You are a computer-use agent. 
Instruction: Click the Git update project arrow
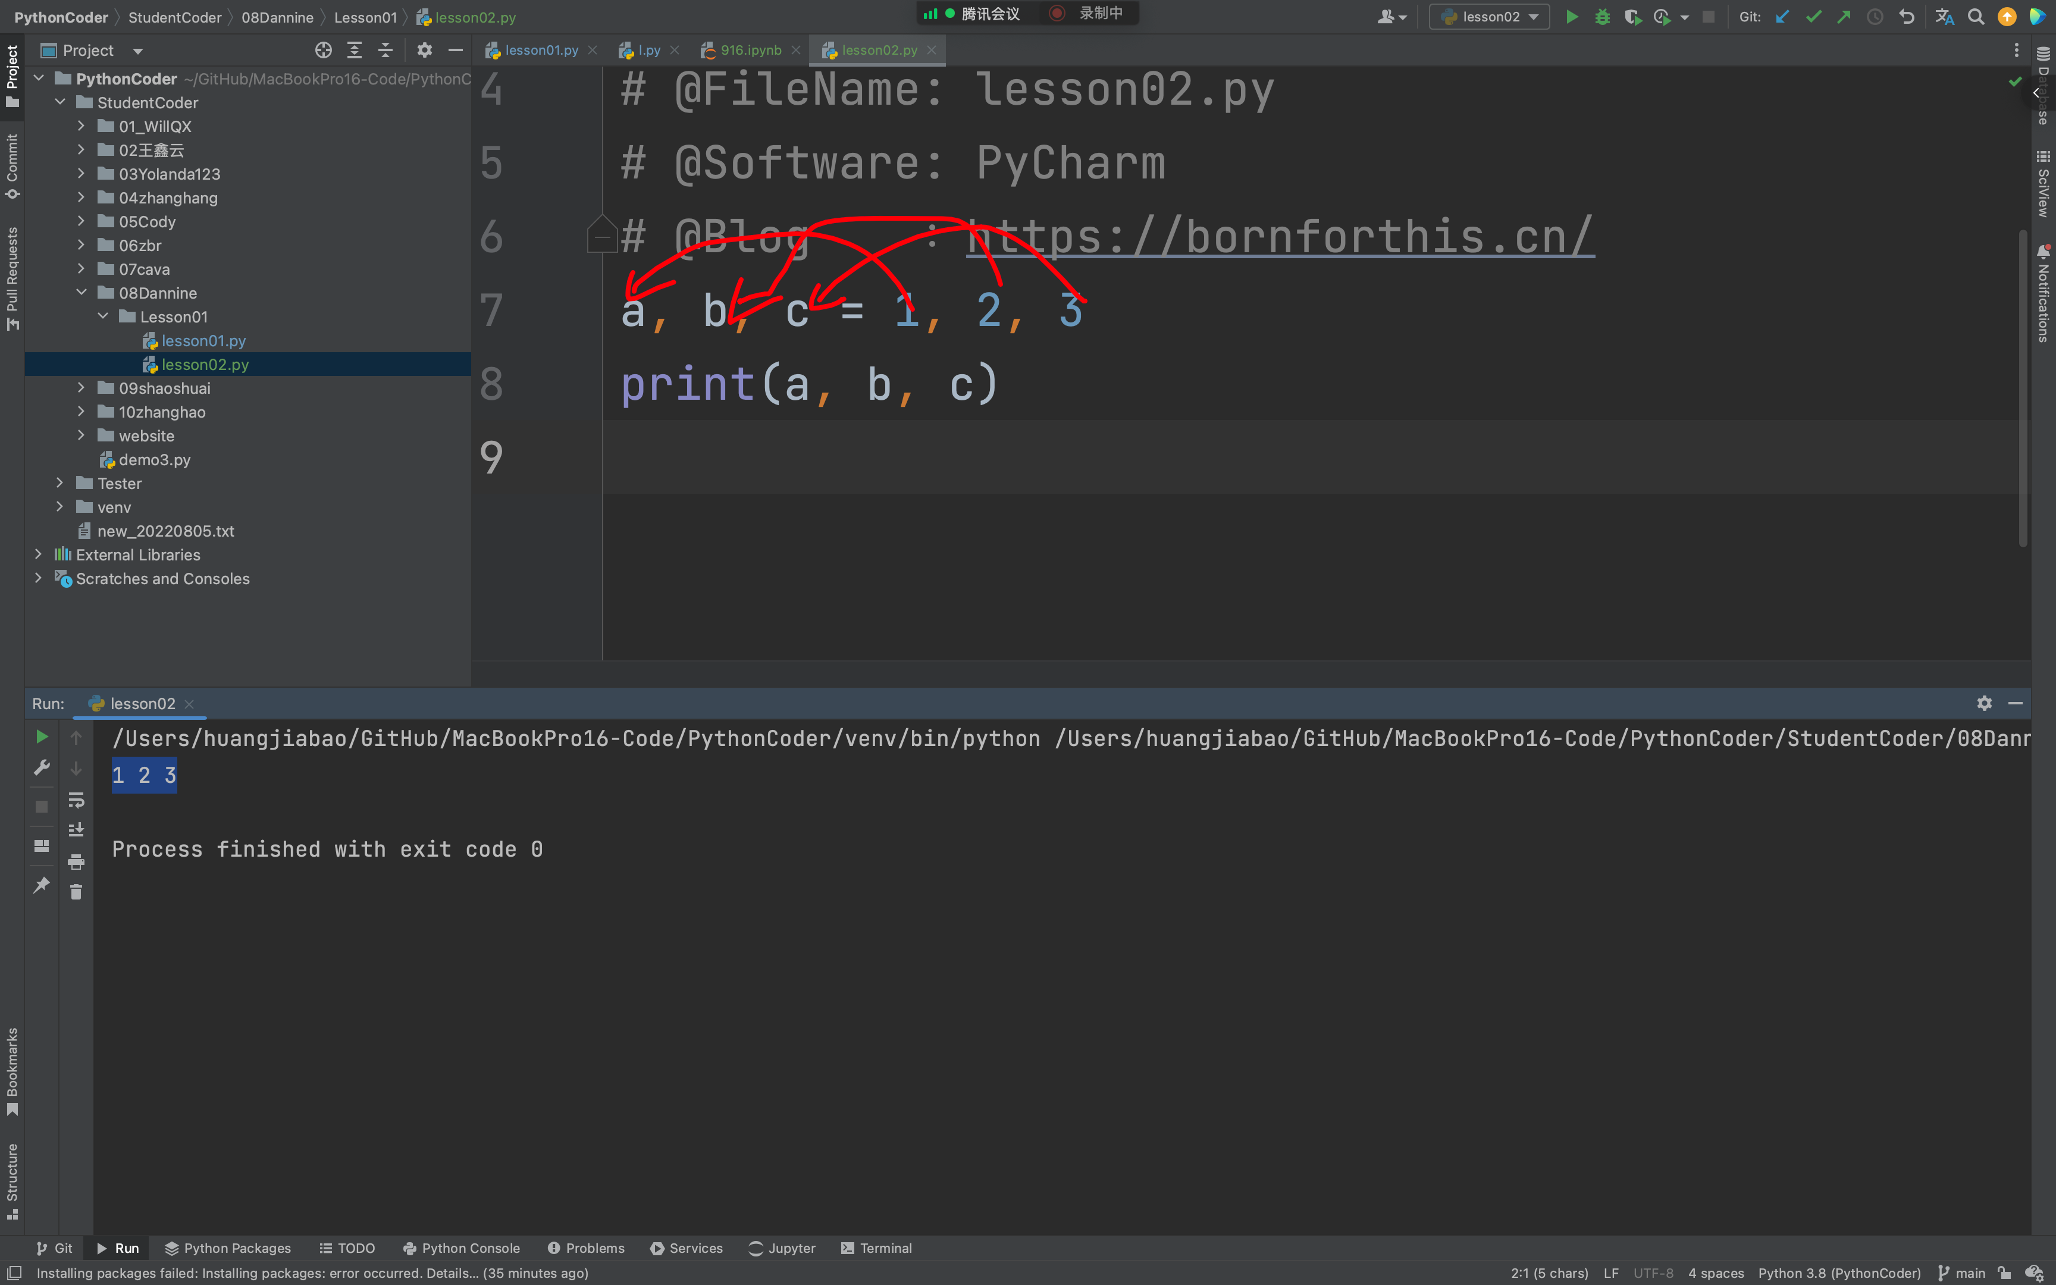click(1784, 17)
